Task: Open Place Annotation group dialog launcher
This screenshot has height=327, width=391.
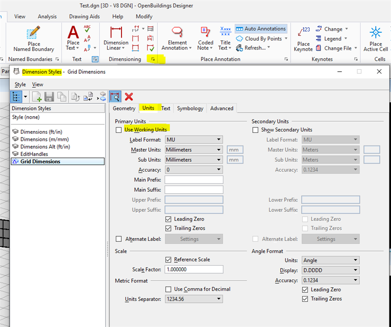Action: coord(286,59)
